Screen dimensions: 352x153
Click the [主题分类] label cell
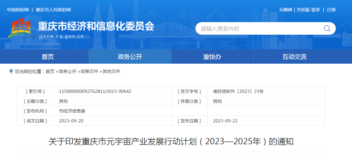tap(35, 101)
